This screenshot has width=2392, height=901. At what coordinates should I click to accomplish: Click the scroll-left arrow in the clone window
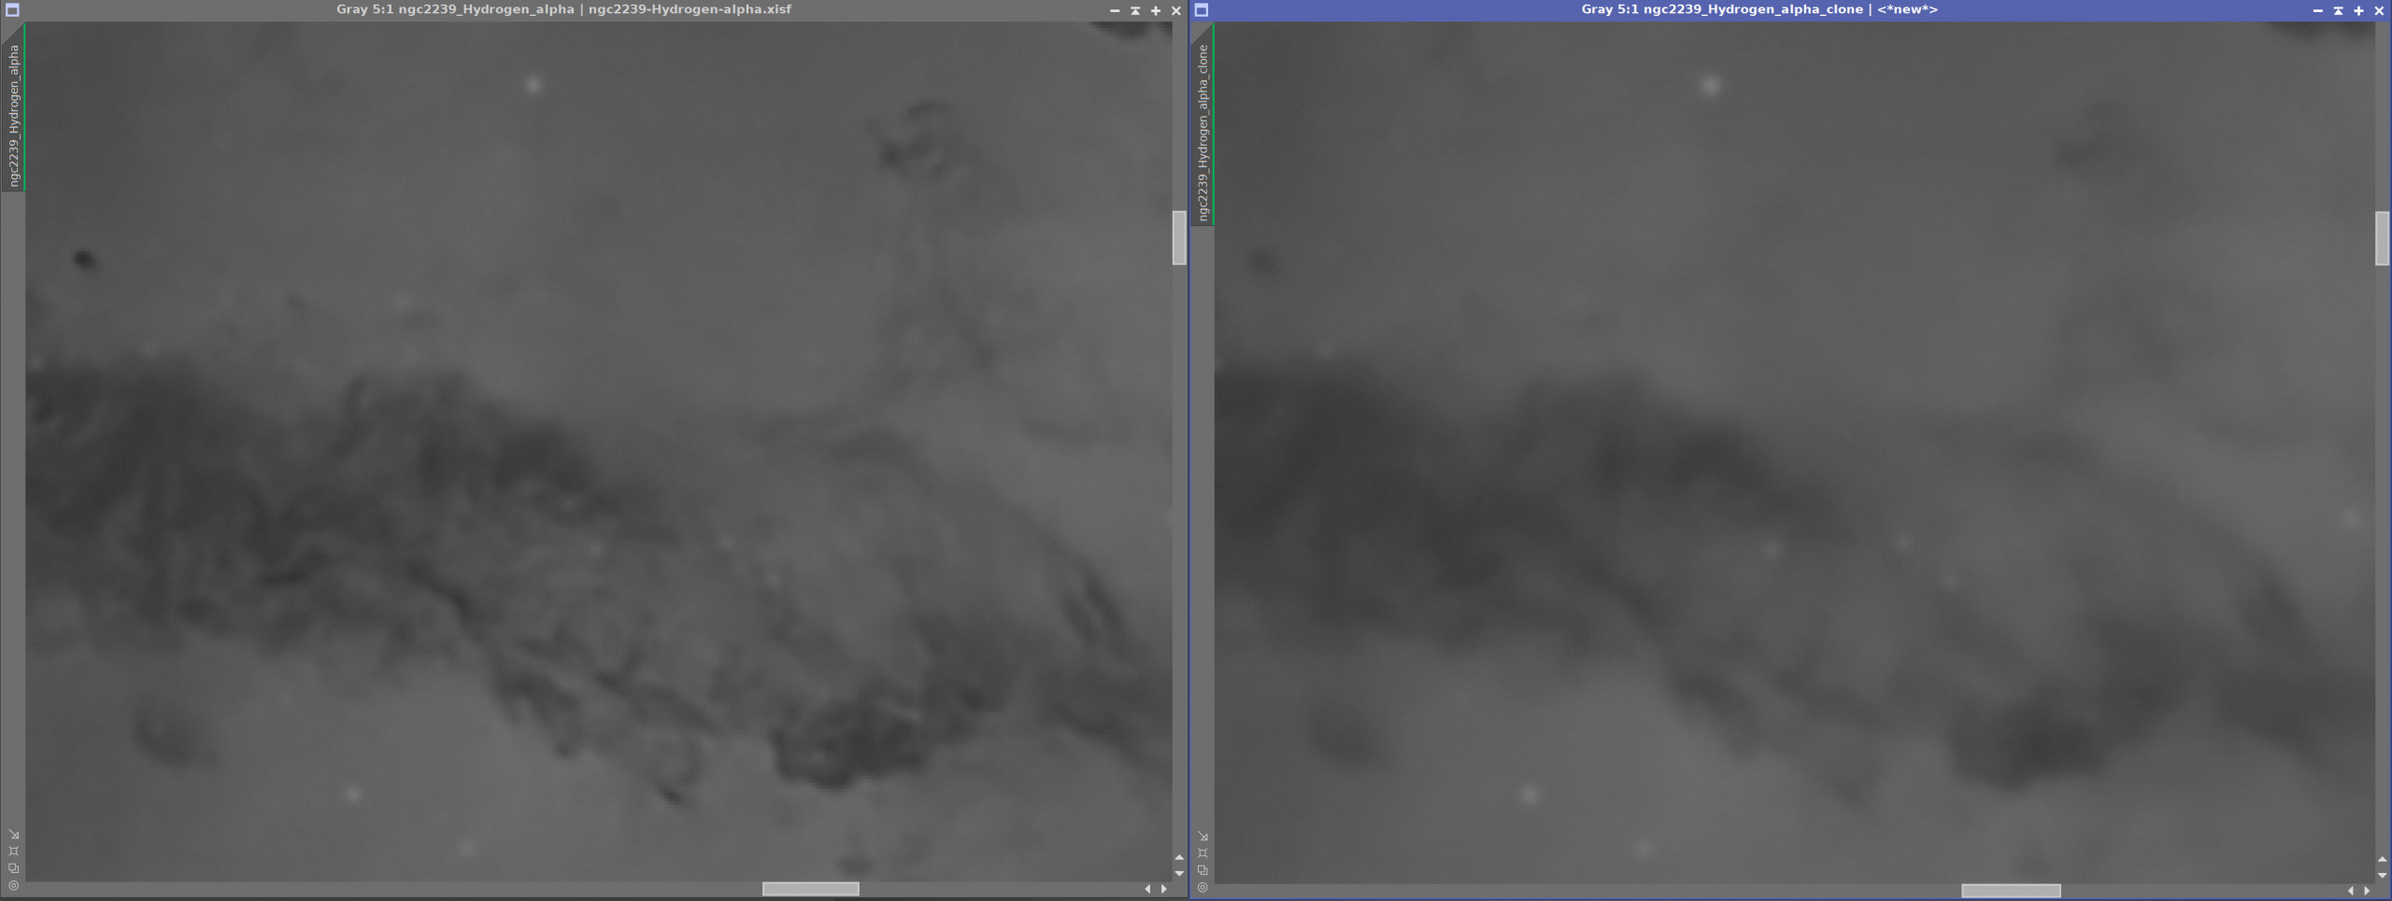point(2350,891)
